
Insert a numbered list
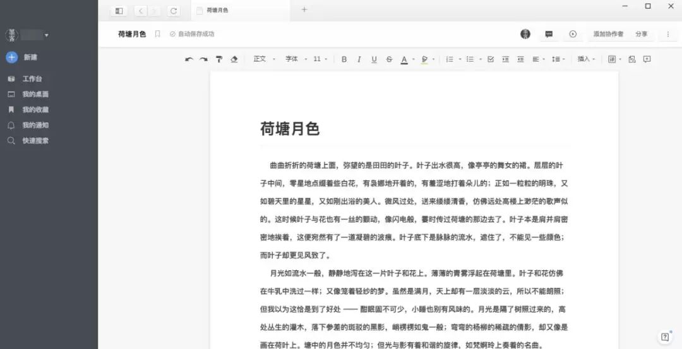click(x=450, y=59)
